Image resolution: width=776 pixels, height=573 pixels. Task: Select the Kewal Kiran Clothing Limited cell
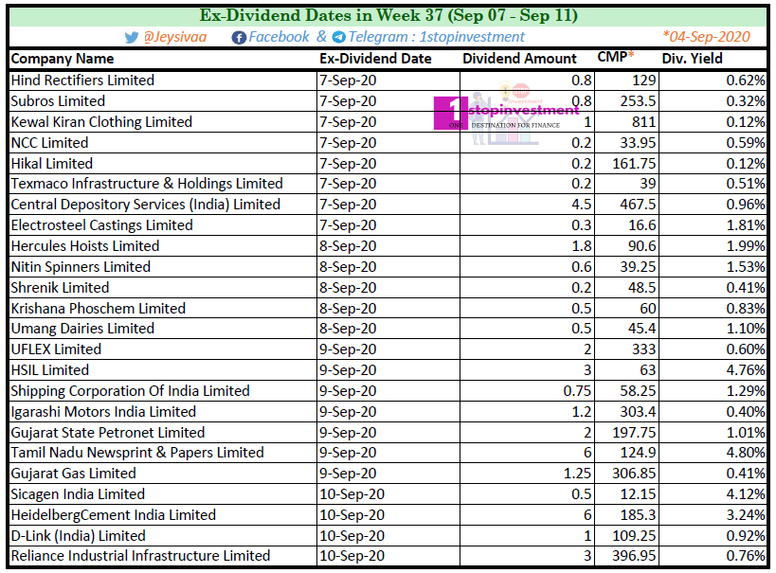[x=163, y=122]
